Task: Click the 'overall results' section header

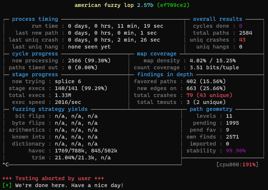Action: click(x=218, y=19)
